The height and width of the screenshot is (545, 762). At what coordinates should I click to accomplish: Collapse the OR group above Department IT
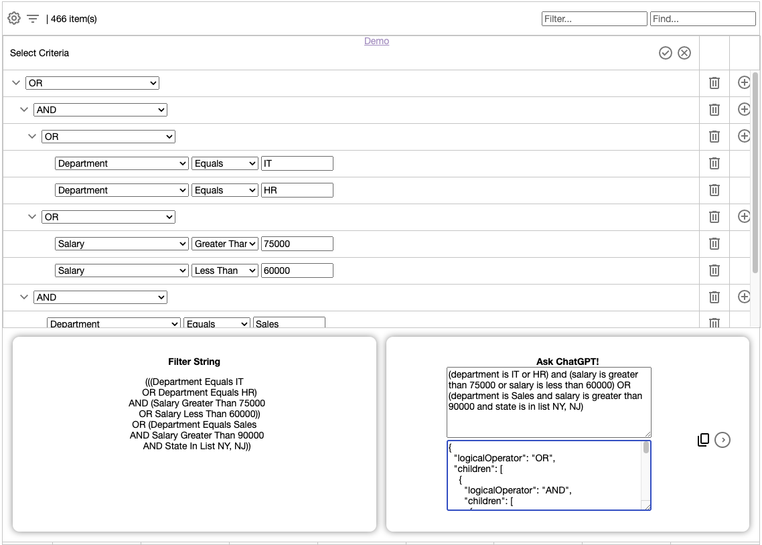(x=32, y=137)
